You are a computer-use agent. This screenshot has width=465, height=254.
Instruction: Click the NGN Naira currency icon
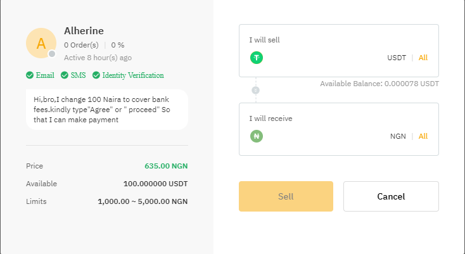point(257,136)
